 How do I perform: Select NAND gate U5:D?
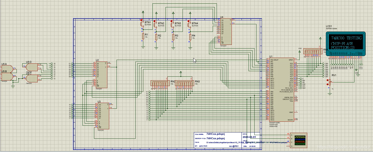point(32,67)
